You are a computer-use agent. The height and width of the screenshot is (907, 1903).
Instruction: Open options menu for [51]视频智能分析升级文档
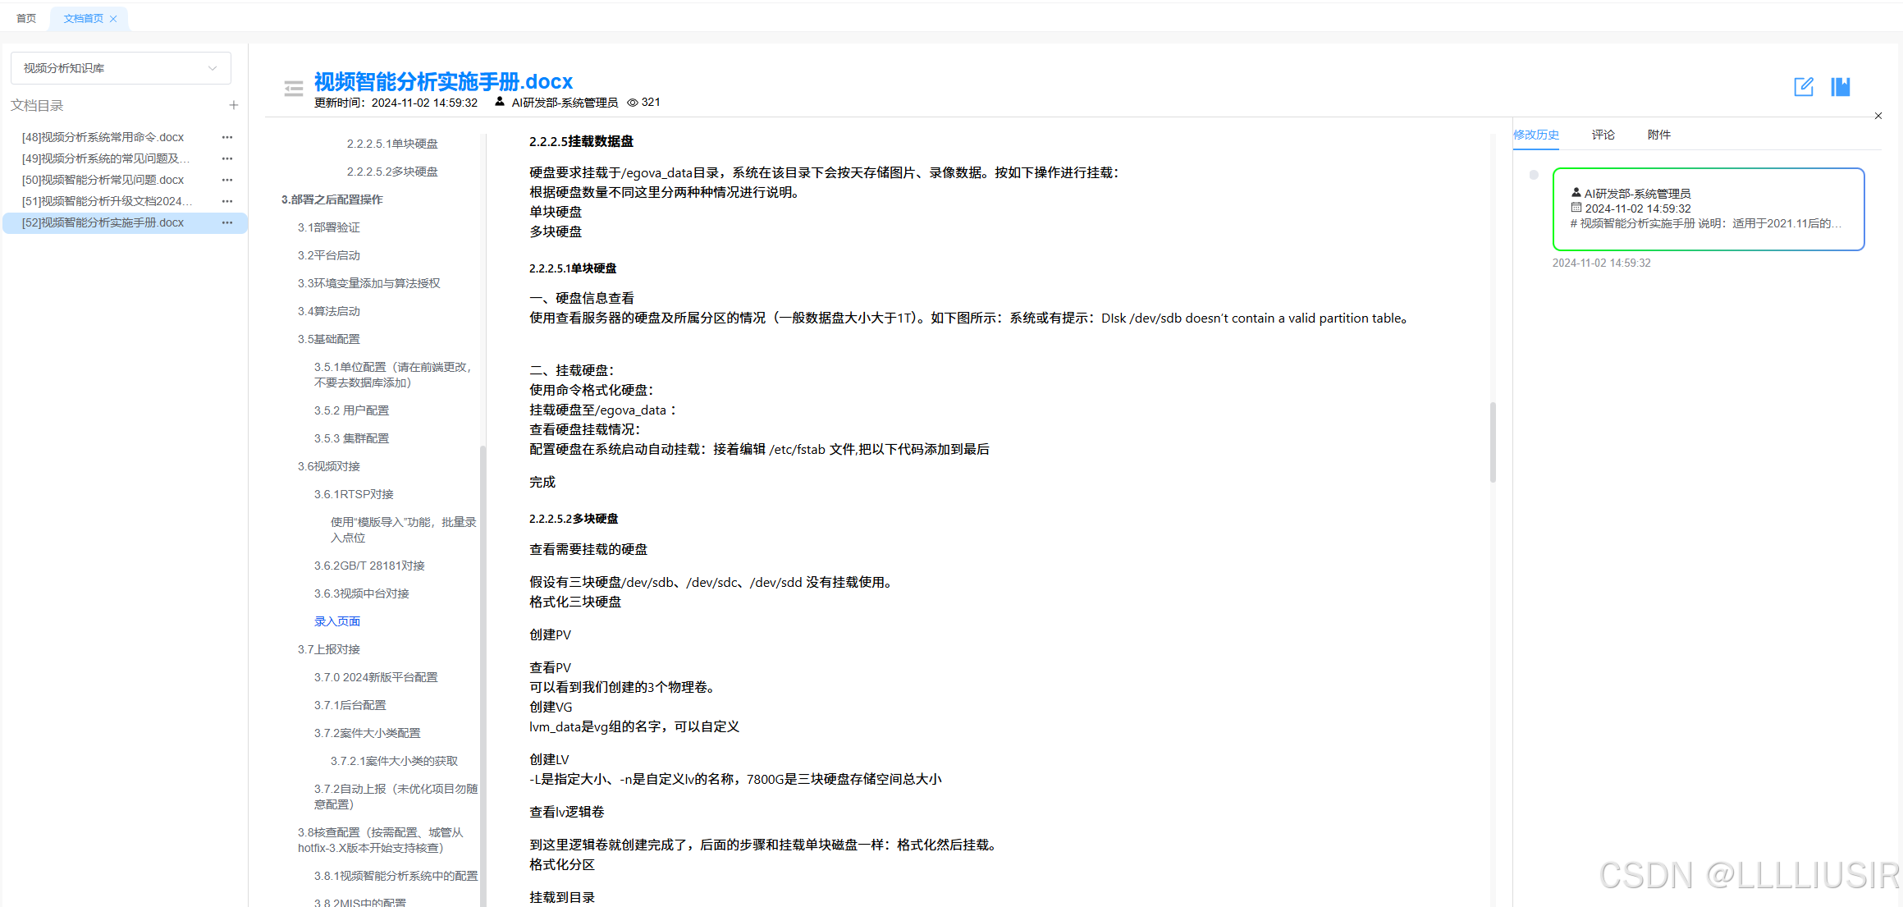[x=226, y=201]
